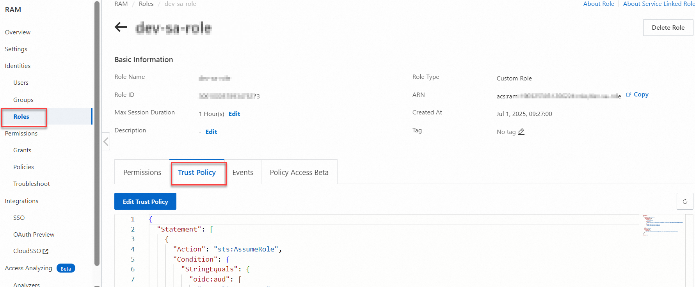Collapse the left sidebar with the chevron handle
The height and width of the screenshot is (287, 695).
(106, 141)
